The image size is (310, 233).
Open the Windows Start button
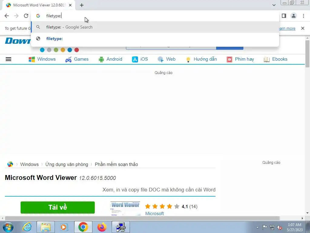point(8,227)
